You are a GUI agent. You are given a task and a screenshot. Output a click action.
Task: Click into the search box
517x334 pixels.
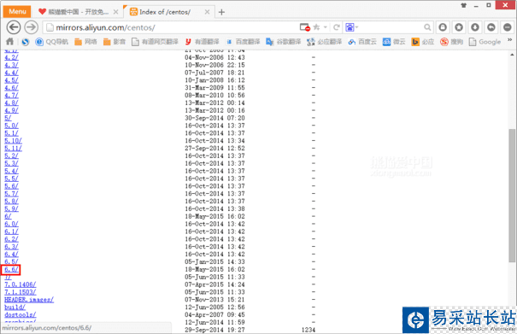click(x=389, y=27)
